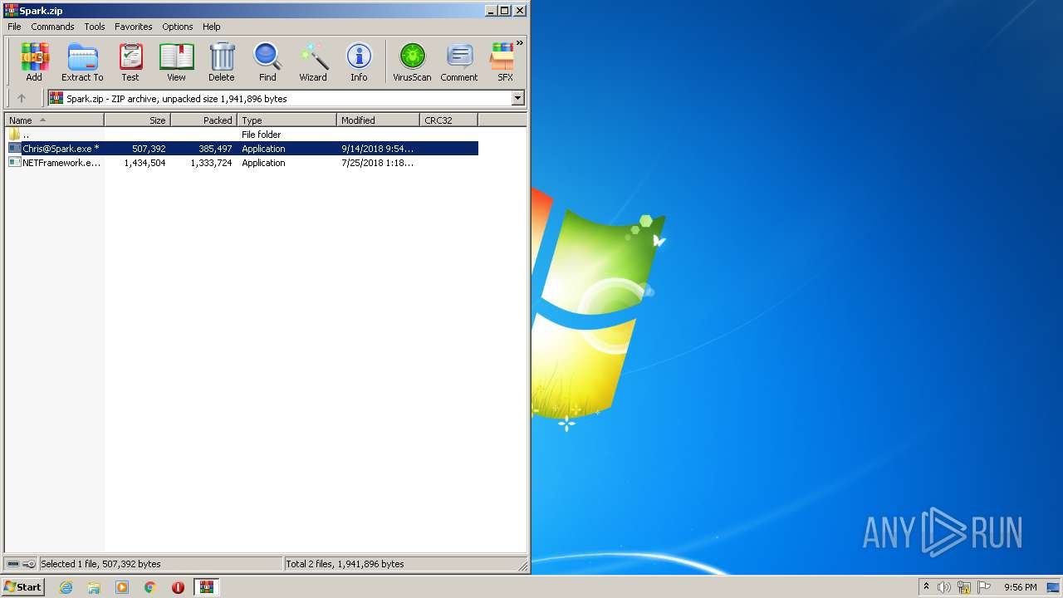
Task: Sort by Modified column header
Action: click(379, 120)
